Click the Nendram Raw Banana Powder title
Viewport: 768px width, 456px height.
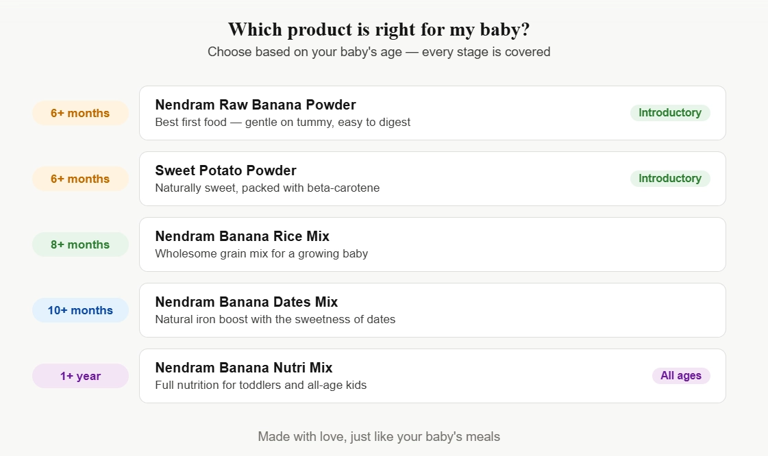tap(256, 105)
